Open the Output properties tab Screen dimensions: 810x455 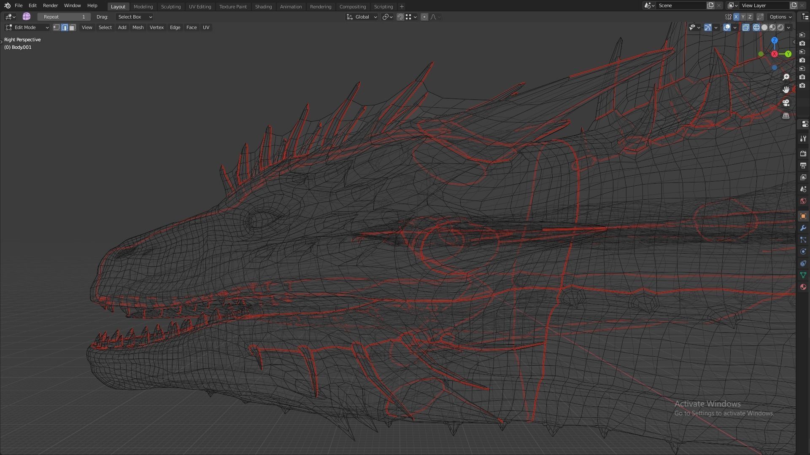[803, 166]
